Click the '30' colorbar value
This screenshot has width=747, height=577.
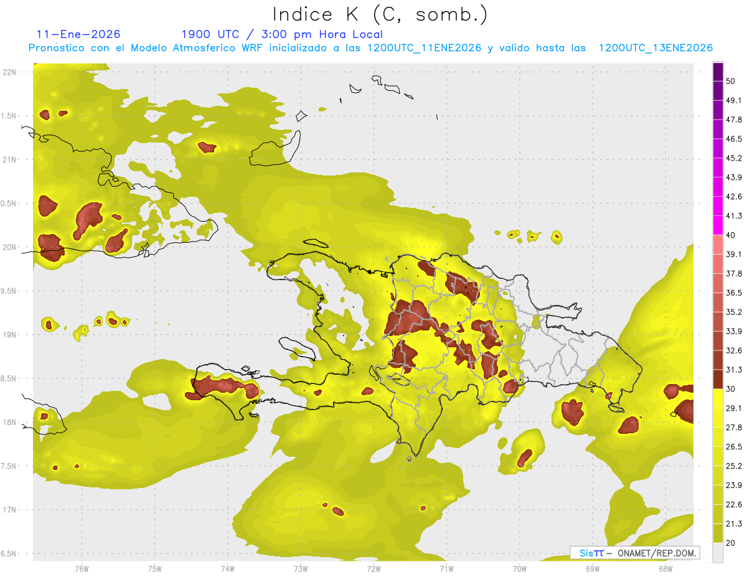[731, 390]
